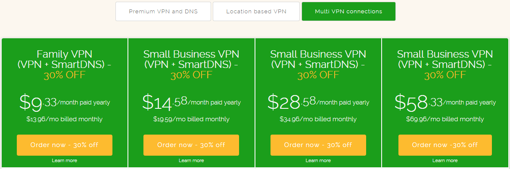Switch to the Premium VPN and DNS tab
This screenshot has width=510, height=169.
163,11
